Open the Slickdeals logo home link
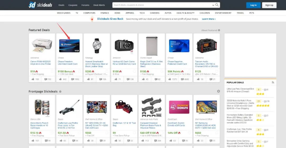 pyautogui.click(x=40, y=5)
